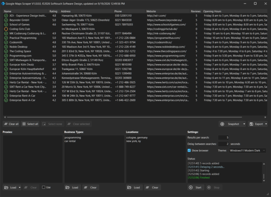Open the Theme combo box
271x197 pixels.
pos(248,150)
